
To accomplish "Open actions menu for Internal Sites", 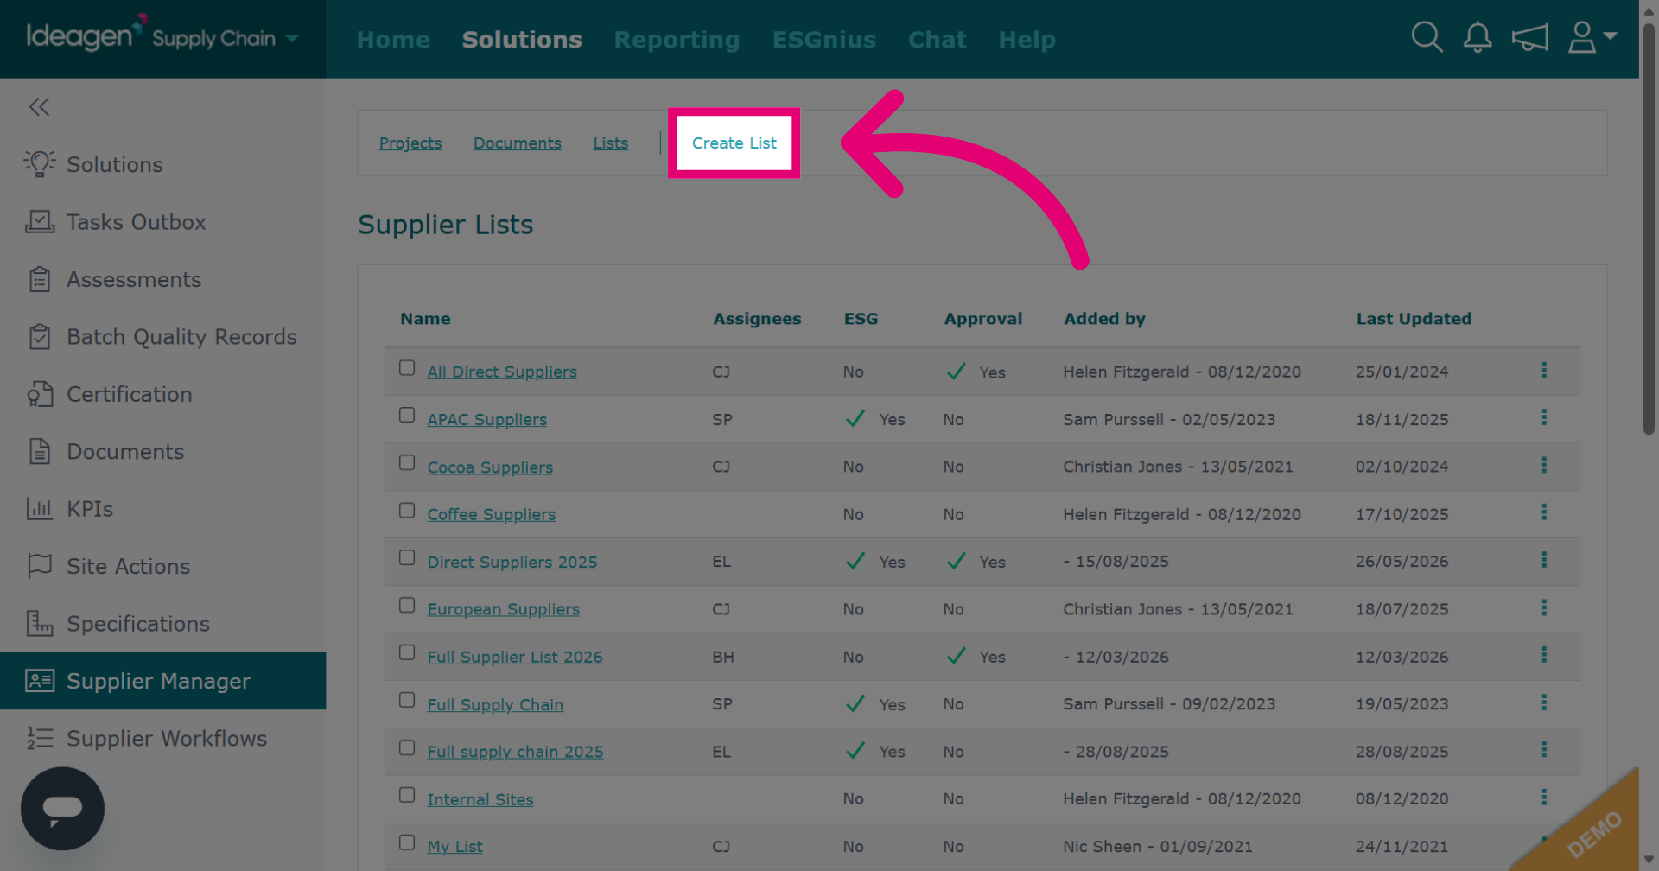I will [1544, 798].
